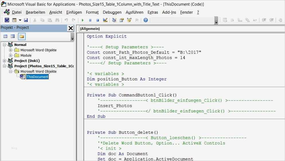Open the Bearbeiten menu

coord(36,12)
